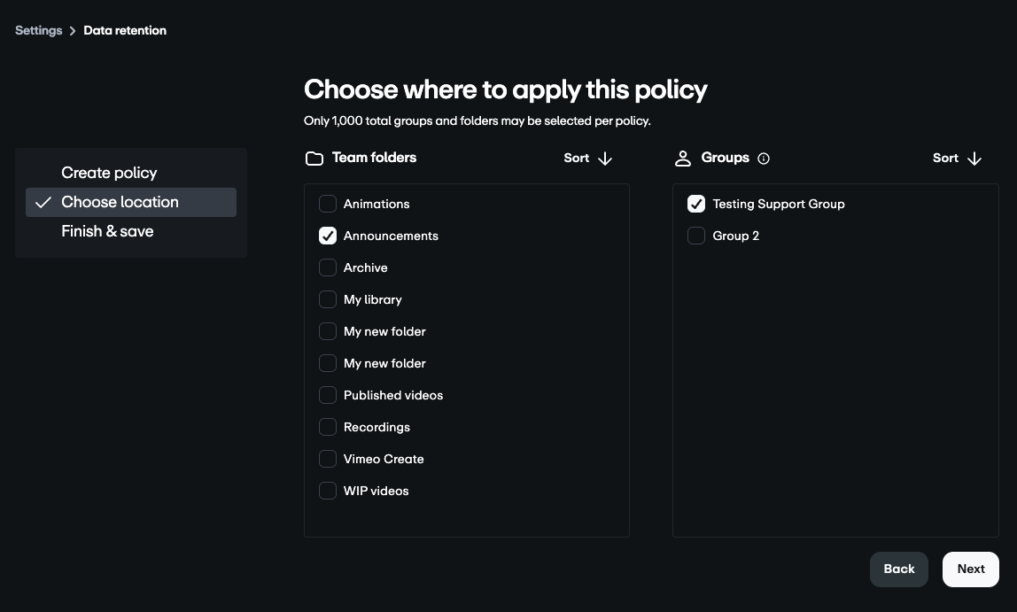Select the Finish & save step
Screen dimensions: 1017x612
107,231
